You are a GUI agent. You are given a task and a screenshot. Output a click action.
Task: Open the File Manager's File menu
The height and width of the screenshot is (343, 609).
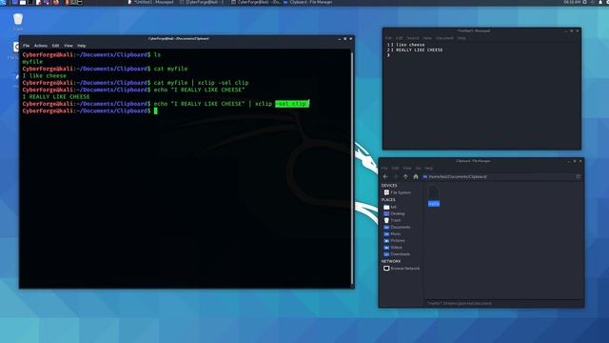pos(384,168)
